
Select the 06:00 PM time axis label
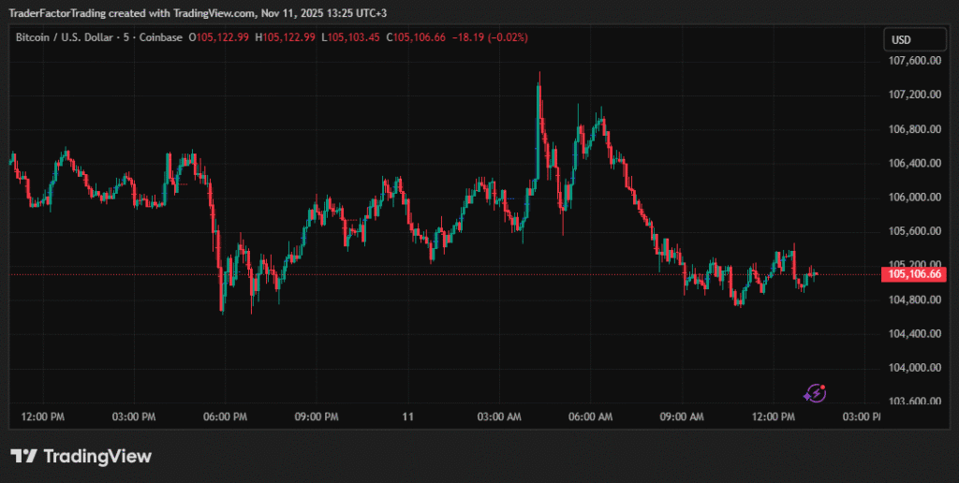(x=225, y=416)
